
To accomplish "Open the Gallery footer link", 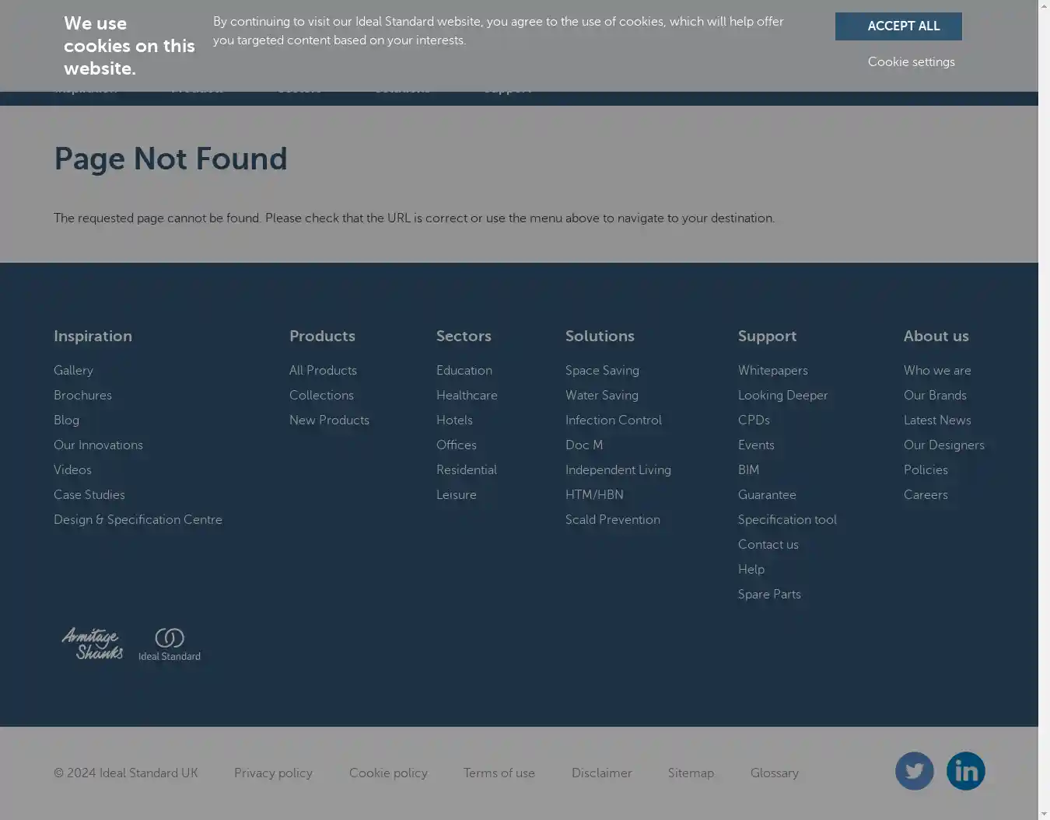I will (73, 371).
